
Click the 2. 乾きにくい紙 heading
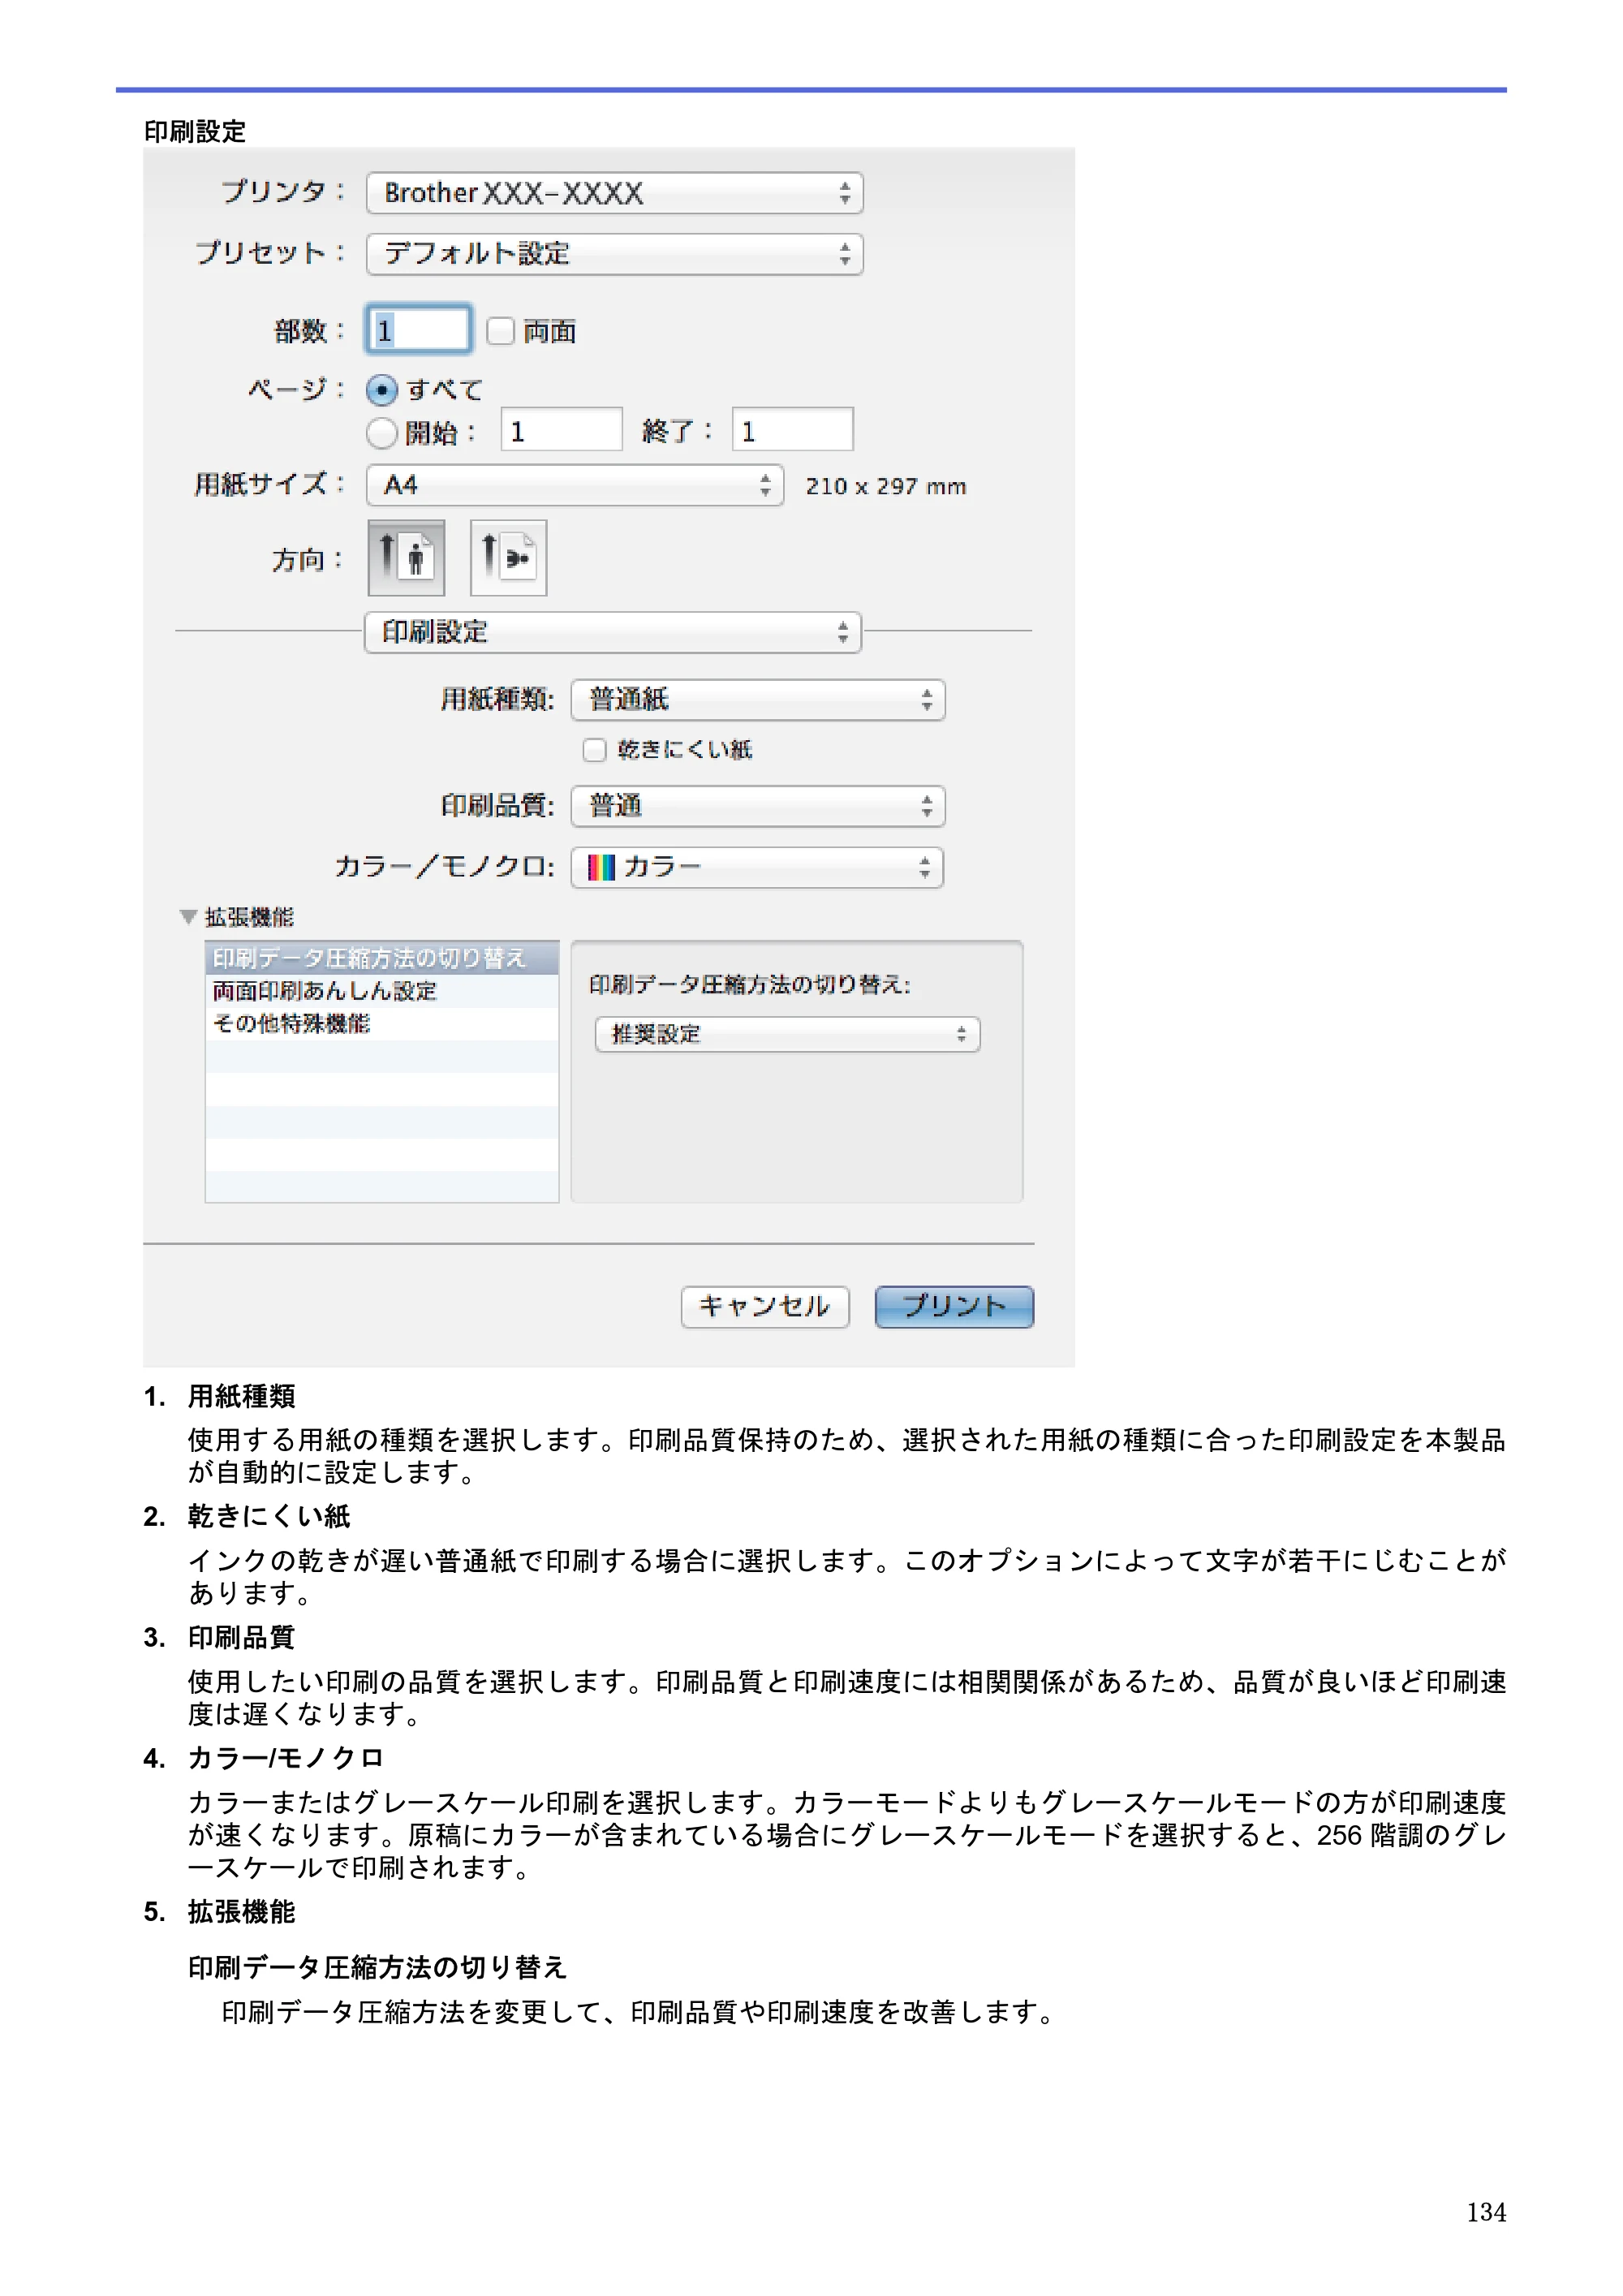247,1517
